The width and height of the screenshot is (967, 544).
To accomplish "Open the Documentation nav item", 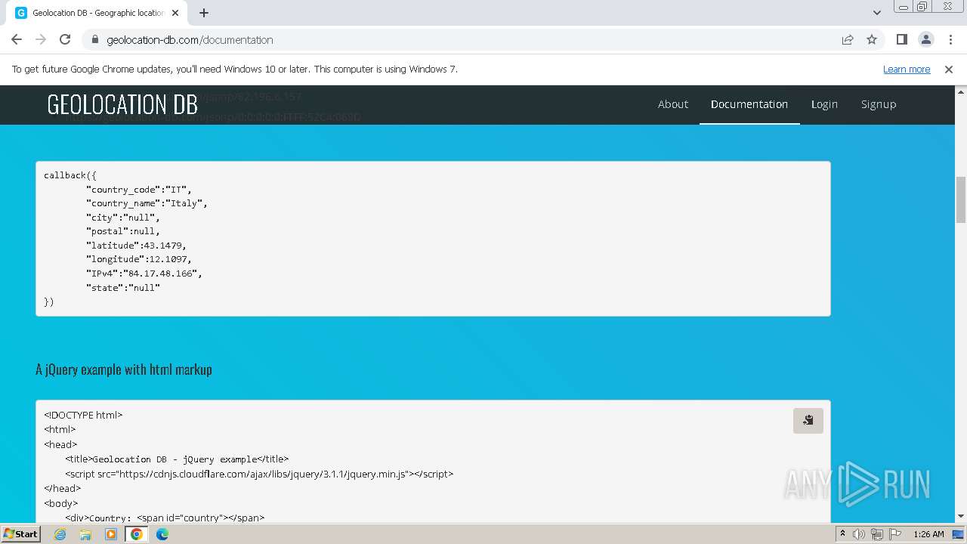I will (x=749, y=104).
